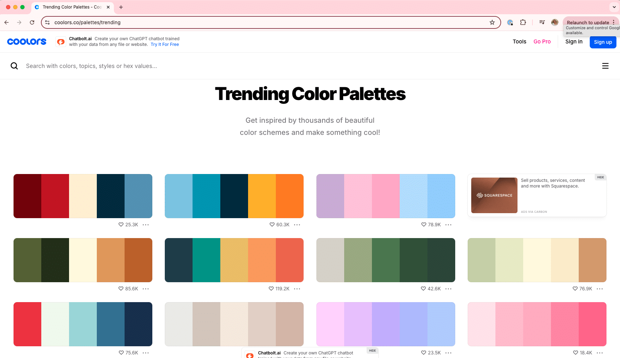The width and height of the screenshot is (620, 358).
Task: Open more options for 78.9K palette
Action: [x=448, y=225]
